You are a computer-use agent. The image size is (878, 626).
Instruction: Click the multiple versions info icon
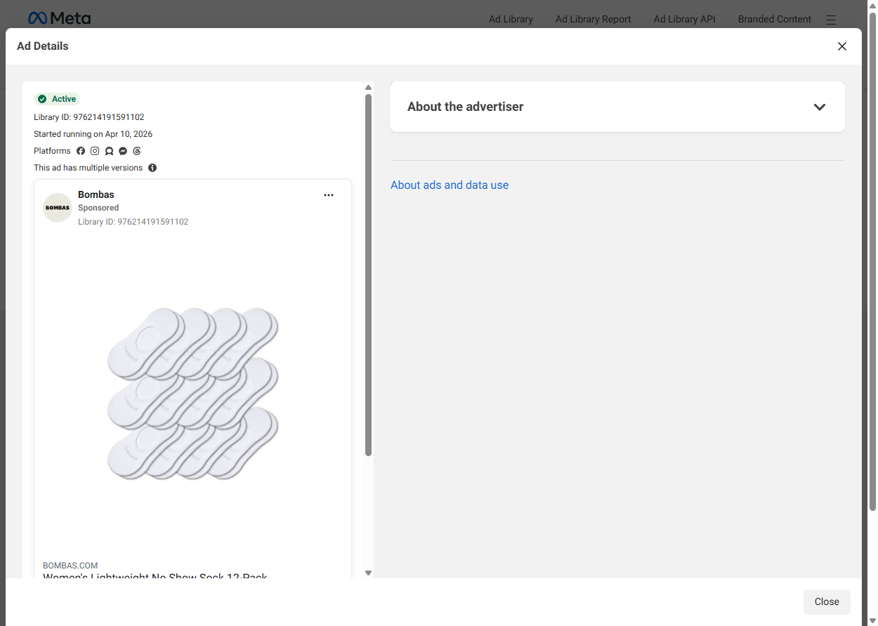click(152, 168)
